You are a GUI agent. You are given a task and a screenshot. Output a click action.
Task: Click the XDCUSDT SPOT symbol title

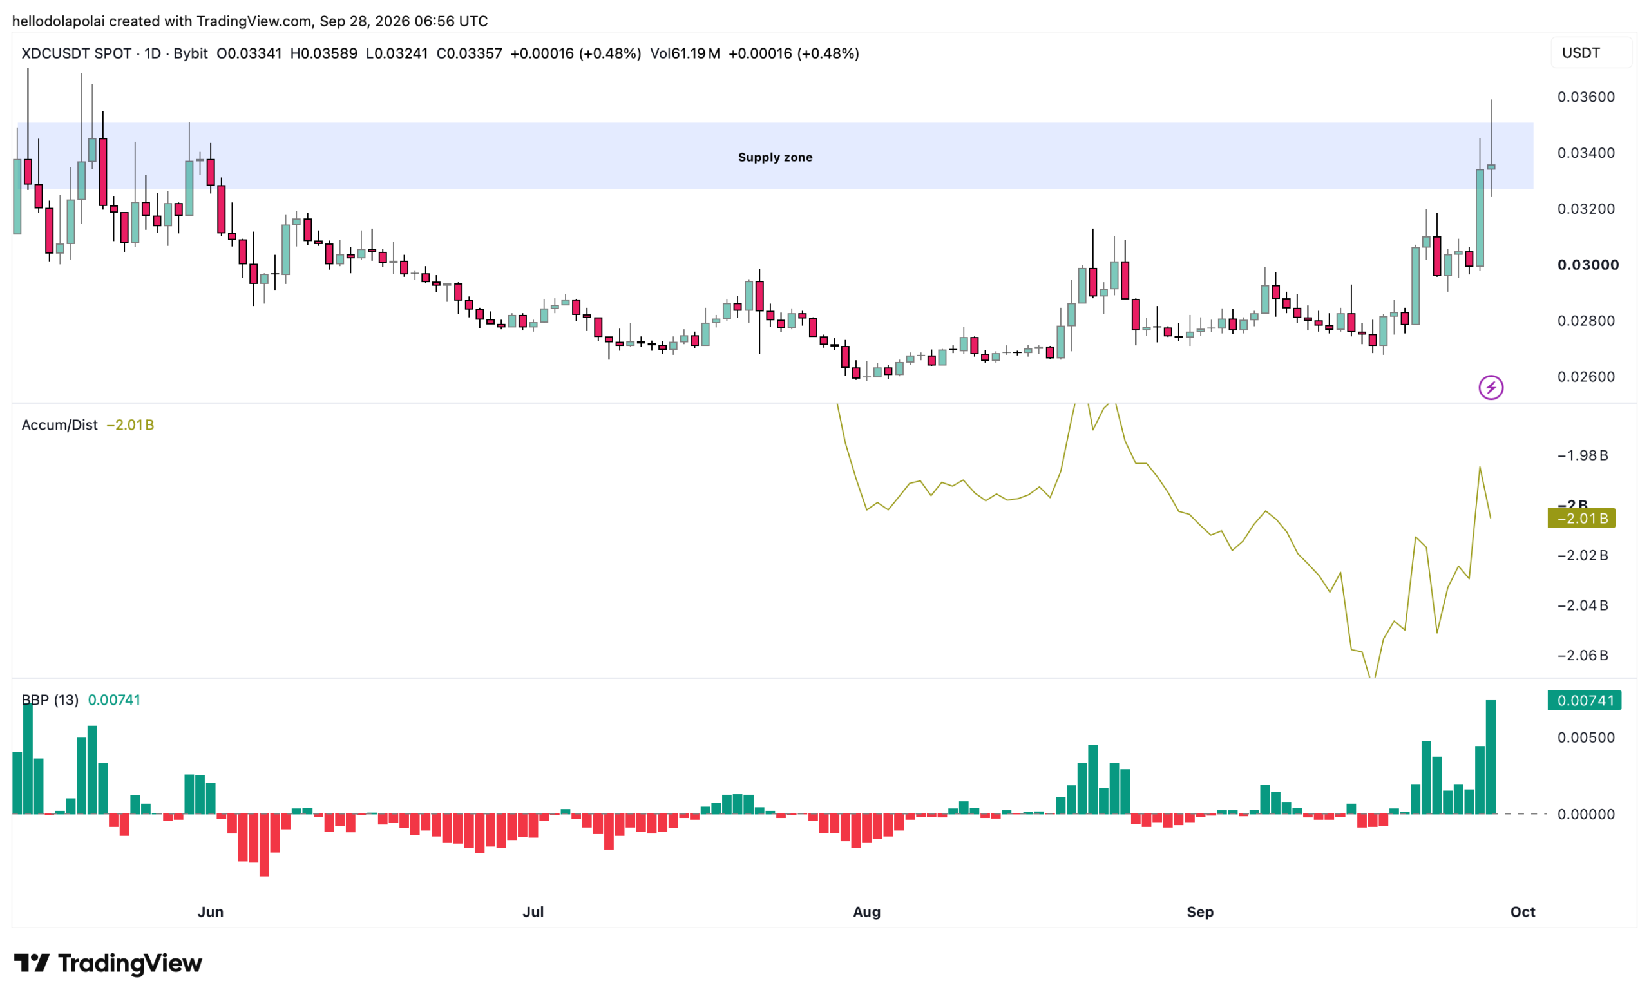76,53
